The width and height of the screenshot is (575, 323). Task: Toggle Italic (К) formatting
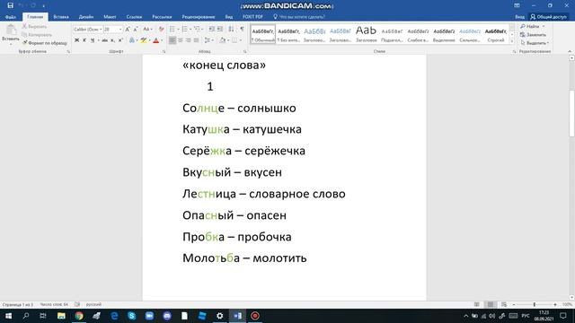(x=84, y=40)
